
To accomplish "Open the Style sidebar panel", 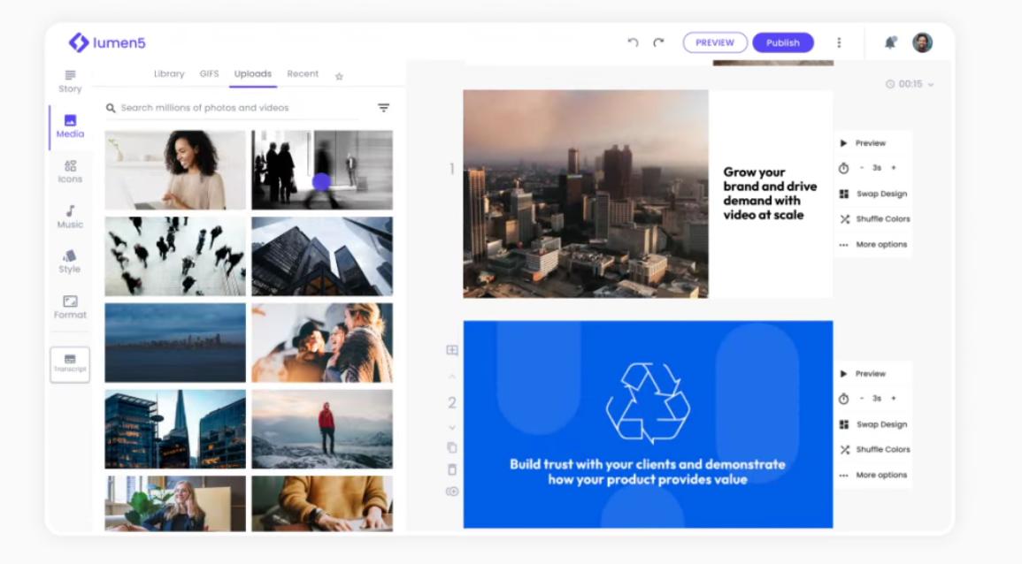I will click(70, 262).
